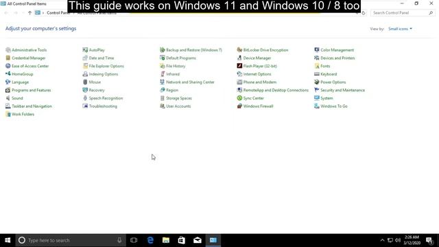
Task: Click the taskbar search box
Action: pyautogui.click(x=71, y=240)
